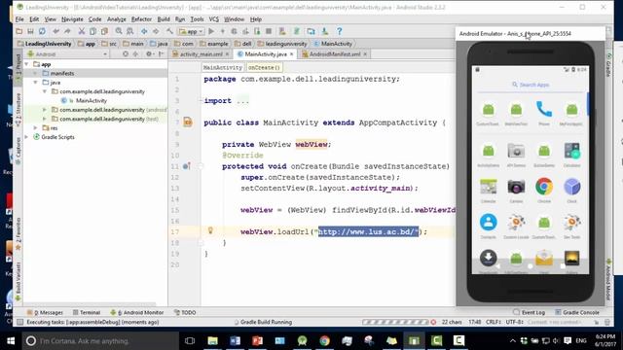Screen dimensions: 623x350
Task: Click the Navigate Back arrow icon
Action: click(x=144, y=31)
